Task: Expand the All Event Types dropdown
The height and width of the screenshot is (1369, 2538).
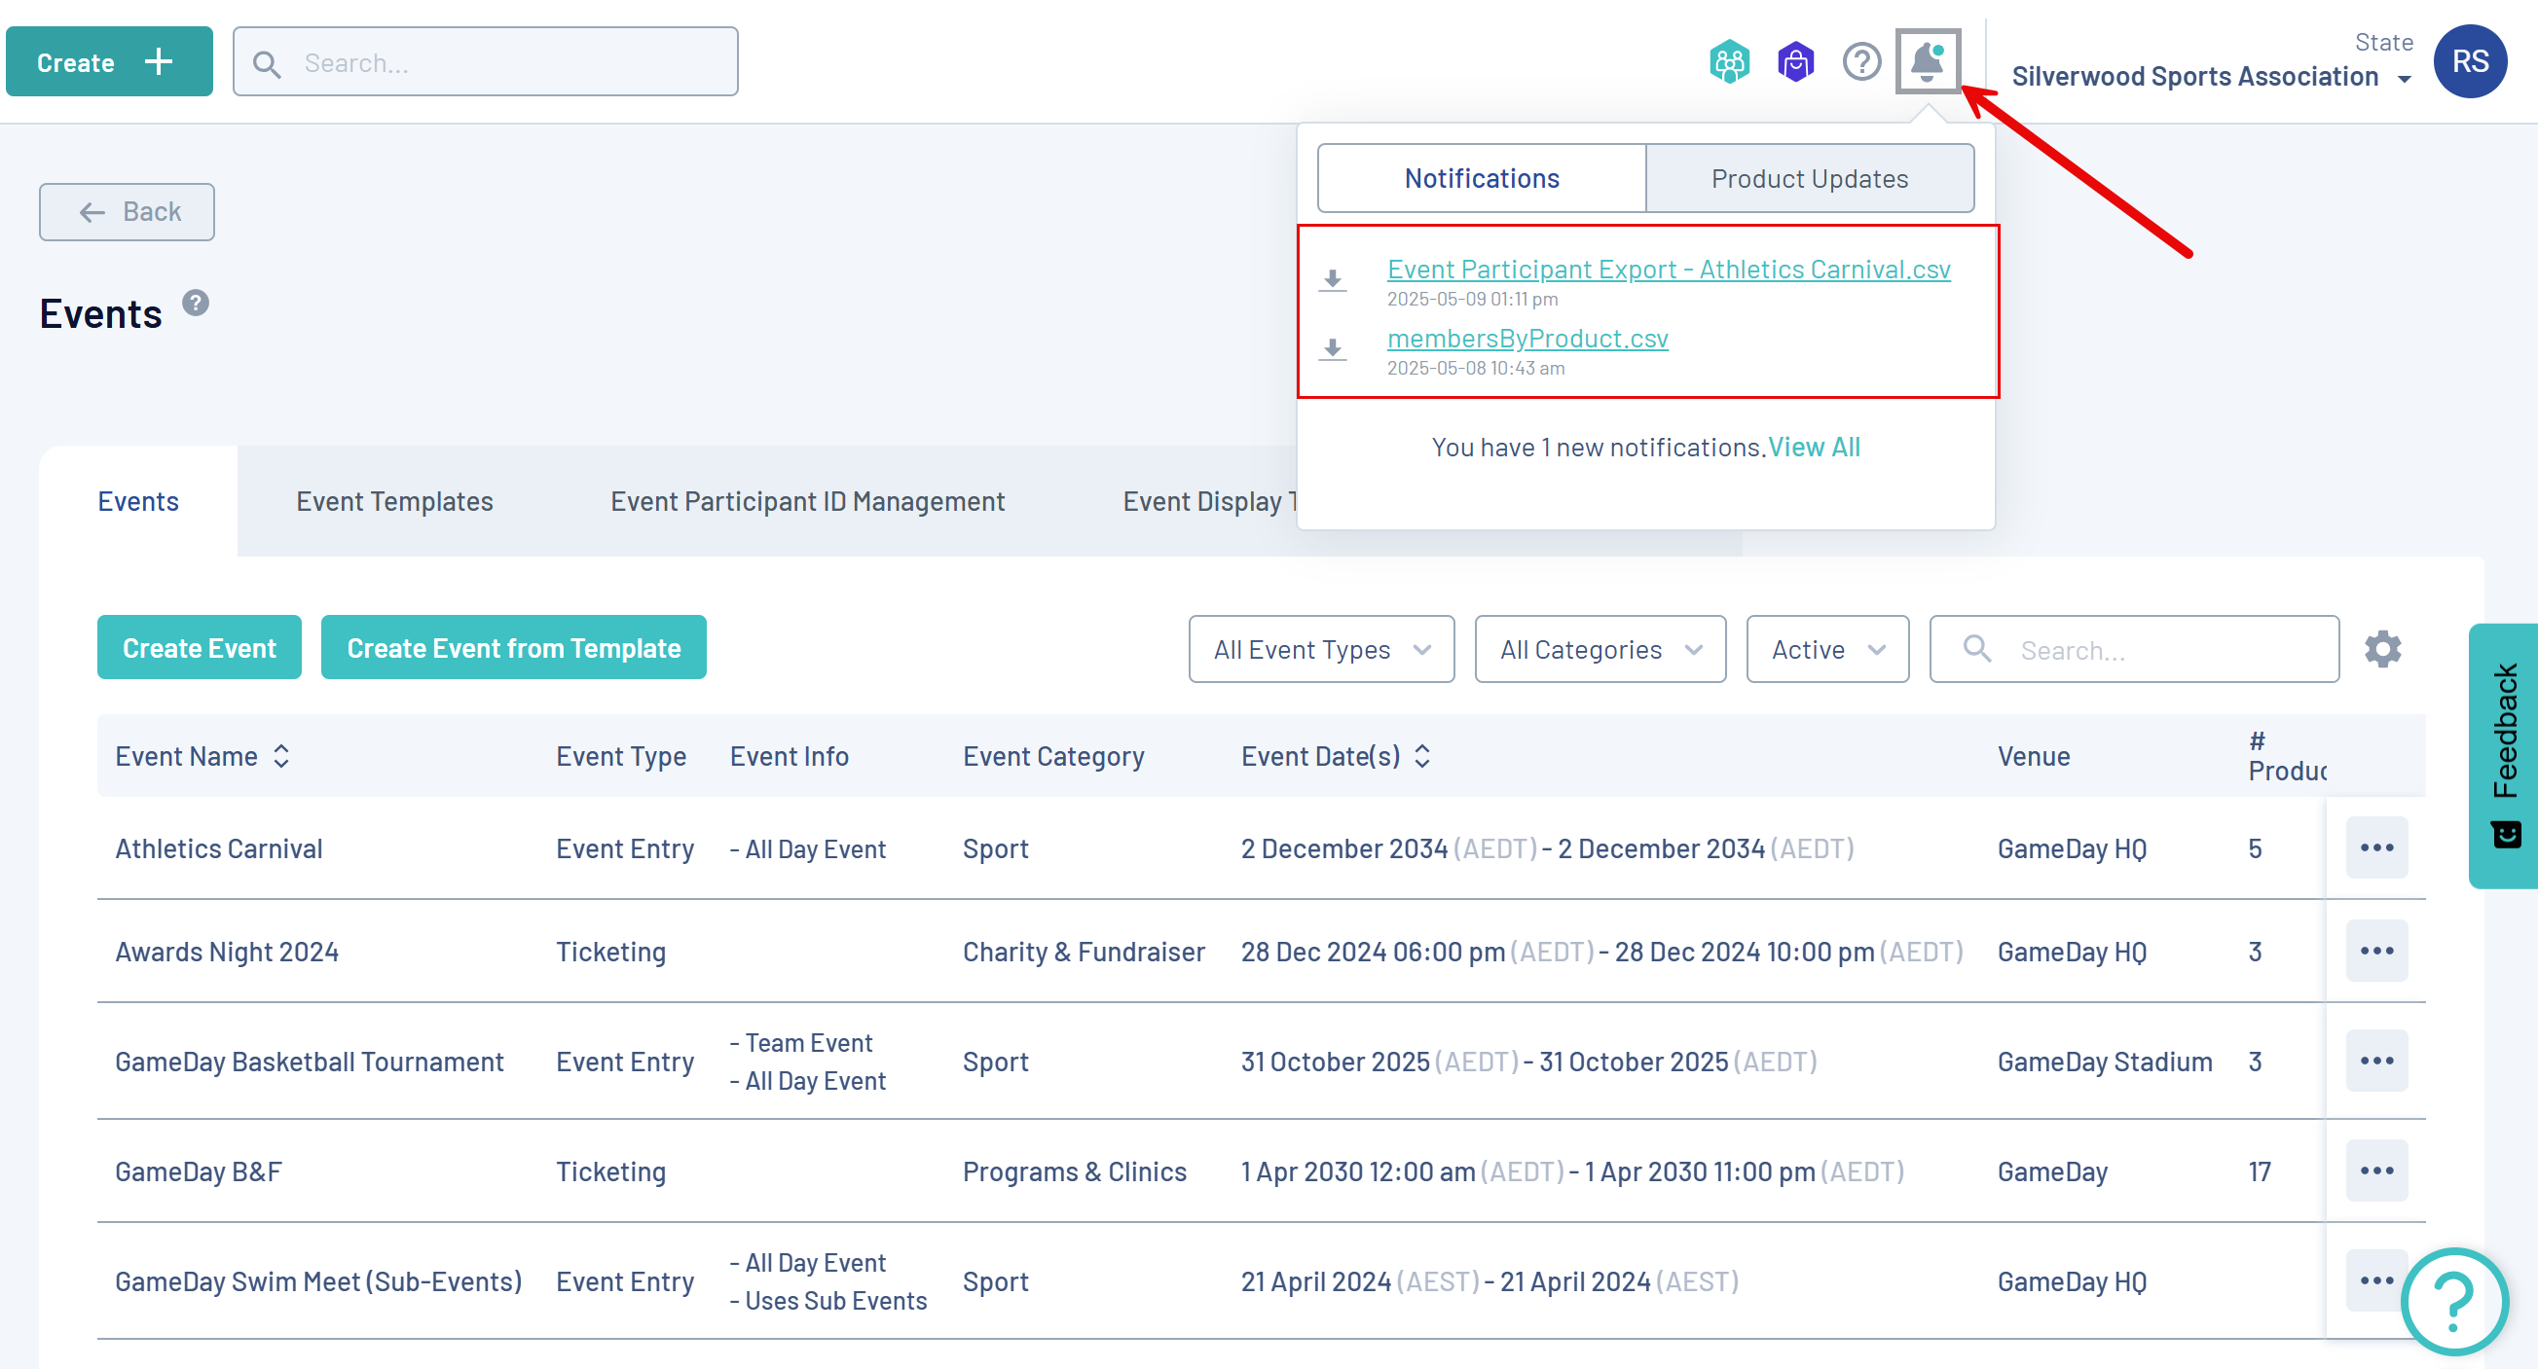Action: (x=1320, y=649)
